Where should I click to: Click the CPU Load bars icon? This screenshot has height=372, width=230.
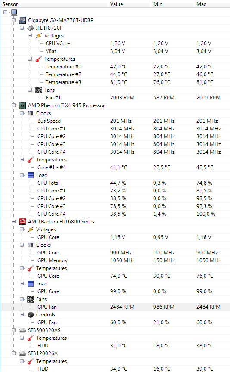31,175
